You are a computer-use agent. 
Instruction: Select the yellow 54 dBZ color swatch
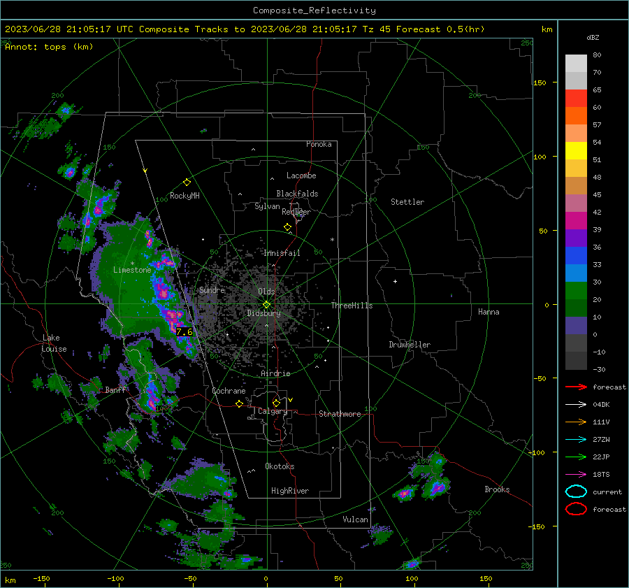(576, 150)
